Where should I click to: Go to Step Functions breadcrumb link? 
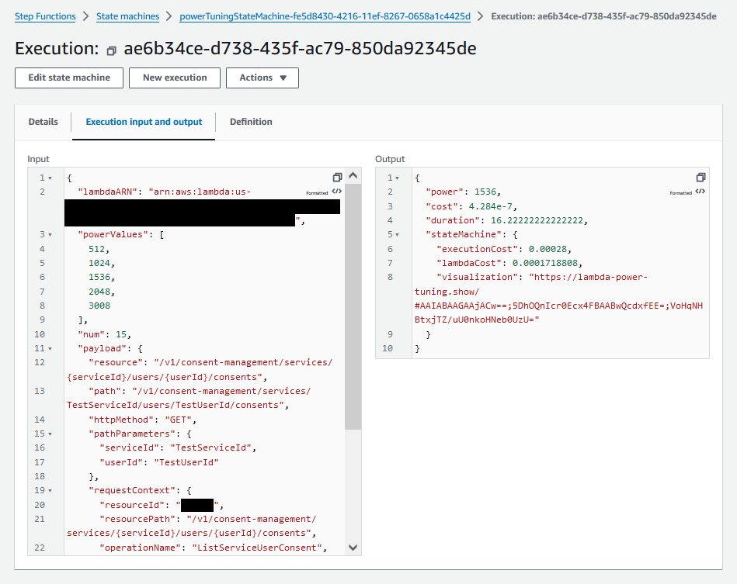pyautogui.click(x=45, y=16)
